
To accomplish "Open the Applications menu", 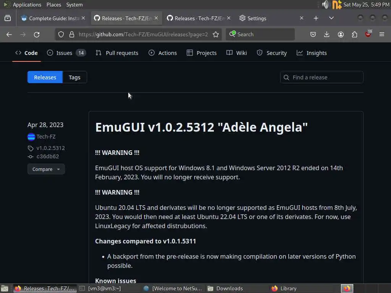I will click(27, 5).
